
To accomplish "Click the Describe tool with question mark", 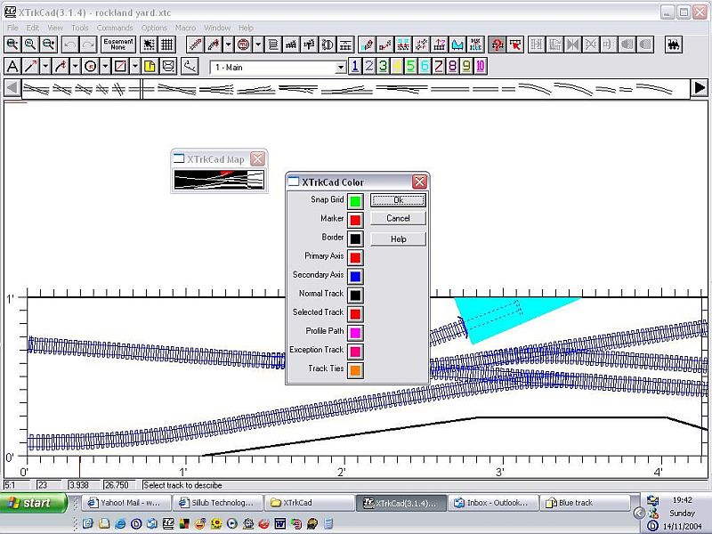I will [x=498, y=44].
